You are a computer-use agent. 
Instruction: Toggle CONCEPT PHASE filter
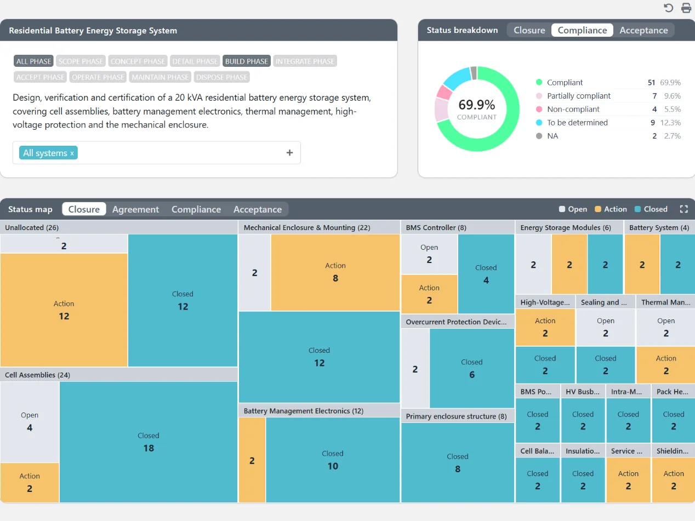tap(138, 61)
